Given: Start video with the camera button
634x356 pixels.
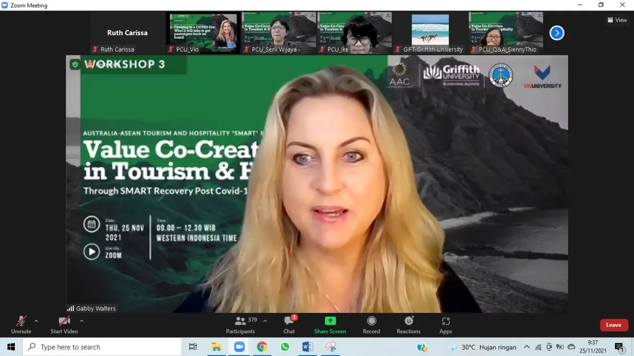Looking at the screenshot, I should pos(64,325).
